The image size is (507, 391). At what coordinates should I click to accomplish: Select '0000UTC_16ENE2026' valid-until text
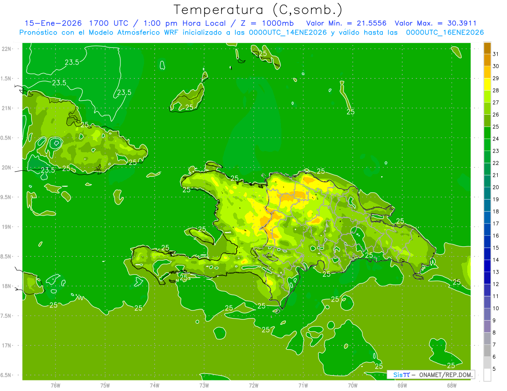coord(445,32)
